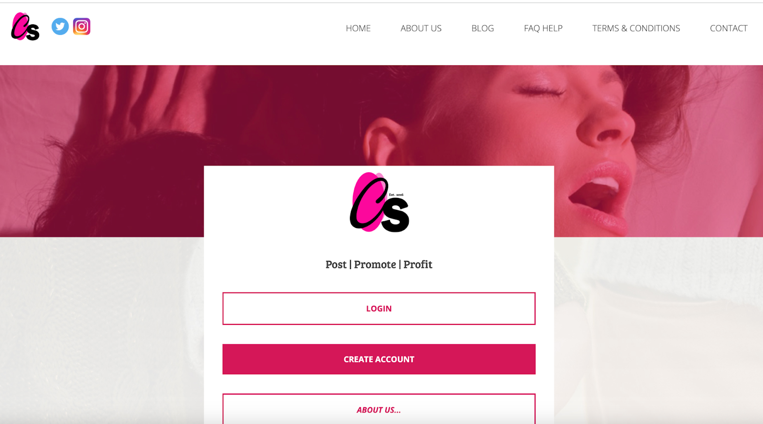Open the CONTACT page
The width and height of the screenshot is (763, 424).
[729, 28]
